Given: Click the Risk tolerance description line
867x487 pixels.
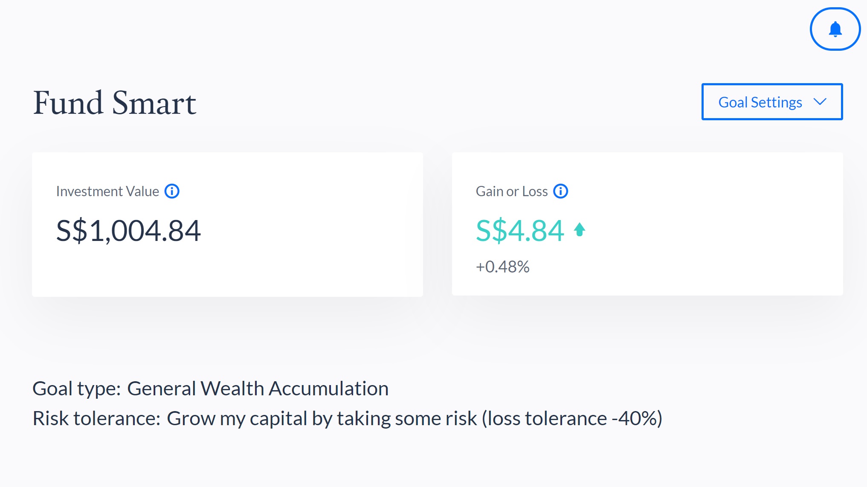Looking at the screenshot, I should tap(347, 418).
